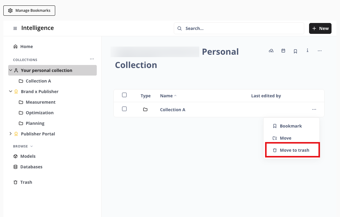Image resolution: width=340 pixels, height=217 pixels.
Task: Open the events calendar icon in header
Action: (x=283, y=51)
